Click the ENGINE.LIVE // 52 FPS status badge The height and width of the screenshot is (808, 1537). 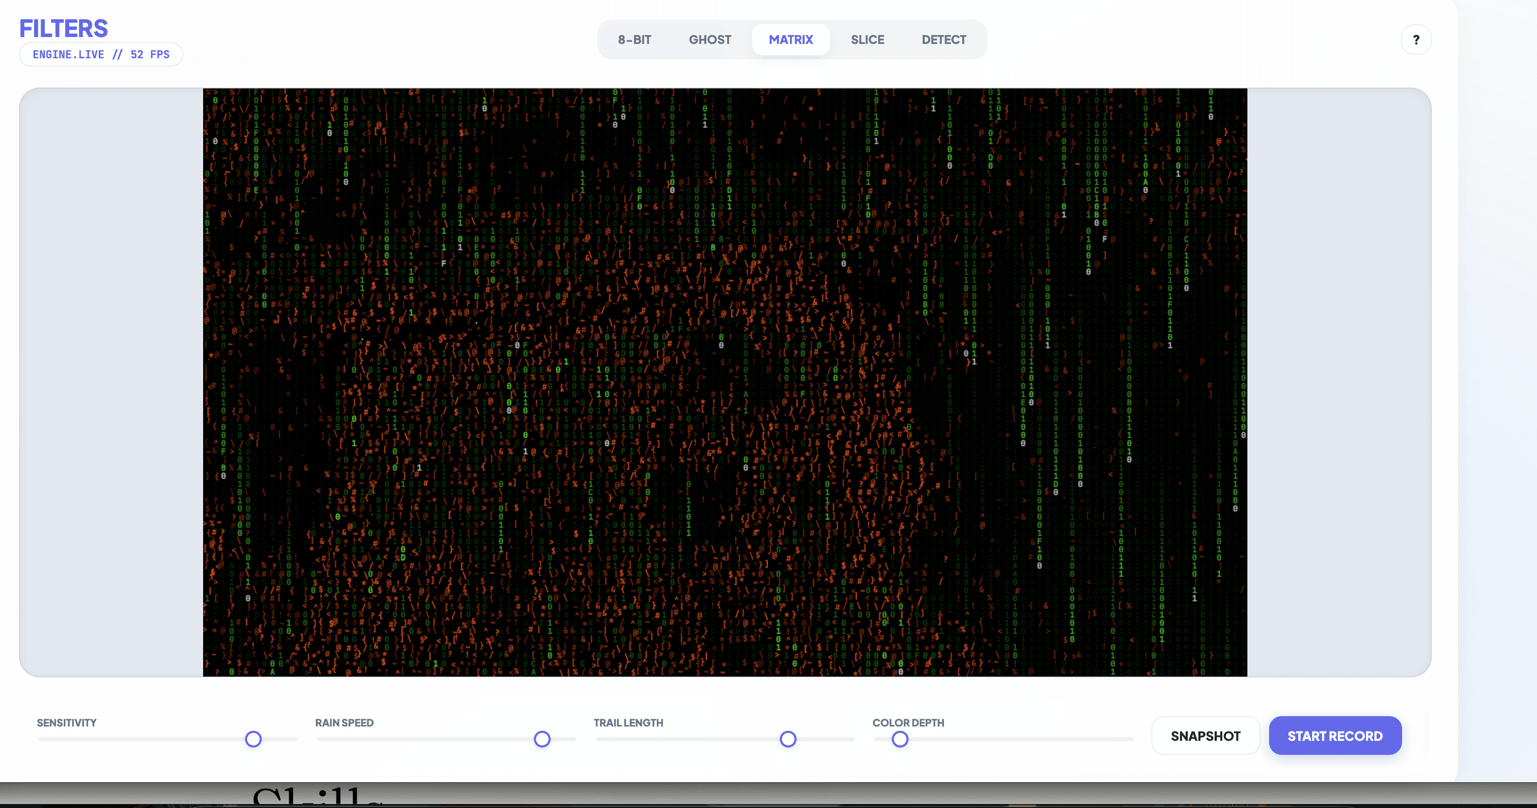[101, 54]
